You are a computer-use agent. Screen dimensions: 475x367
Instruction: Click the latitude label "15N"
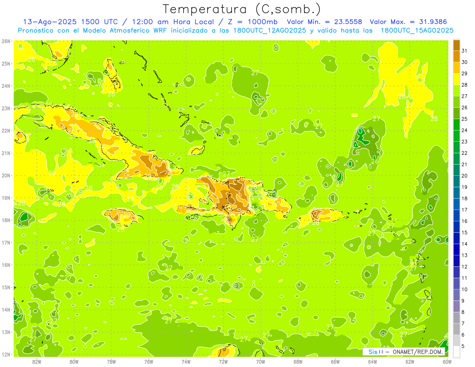[6, 287]
